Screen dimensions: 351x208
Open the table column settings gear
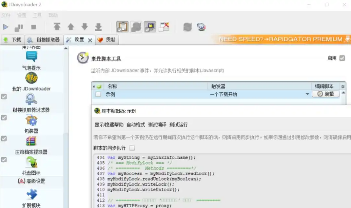pyautogui.click(x=343, y=87)
